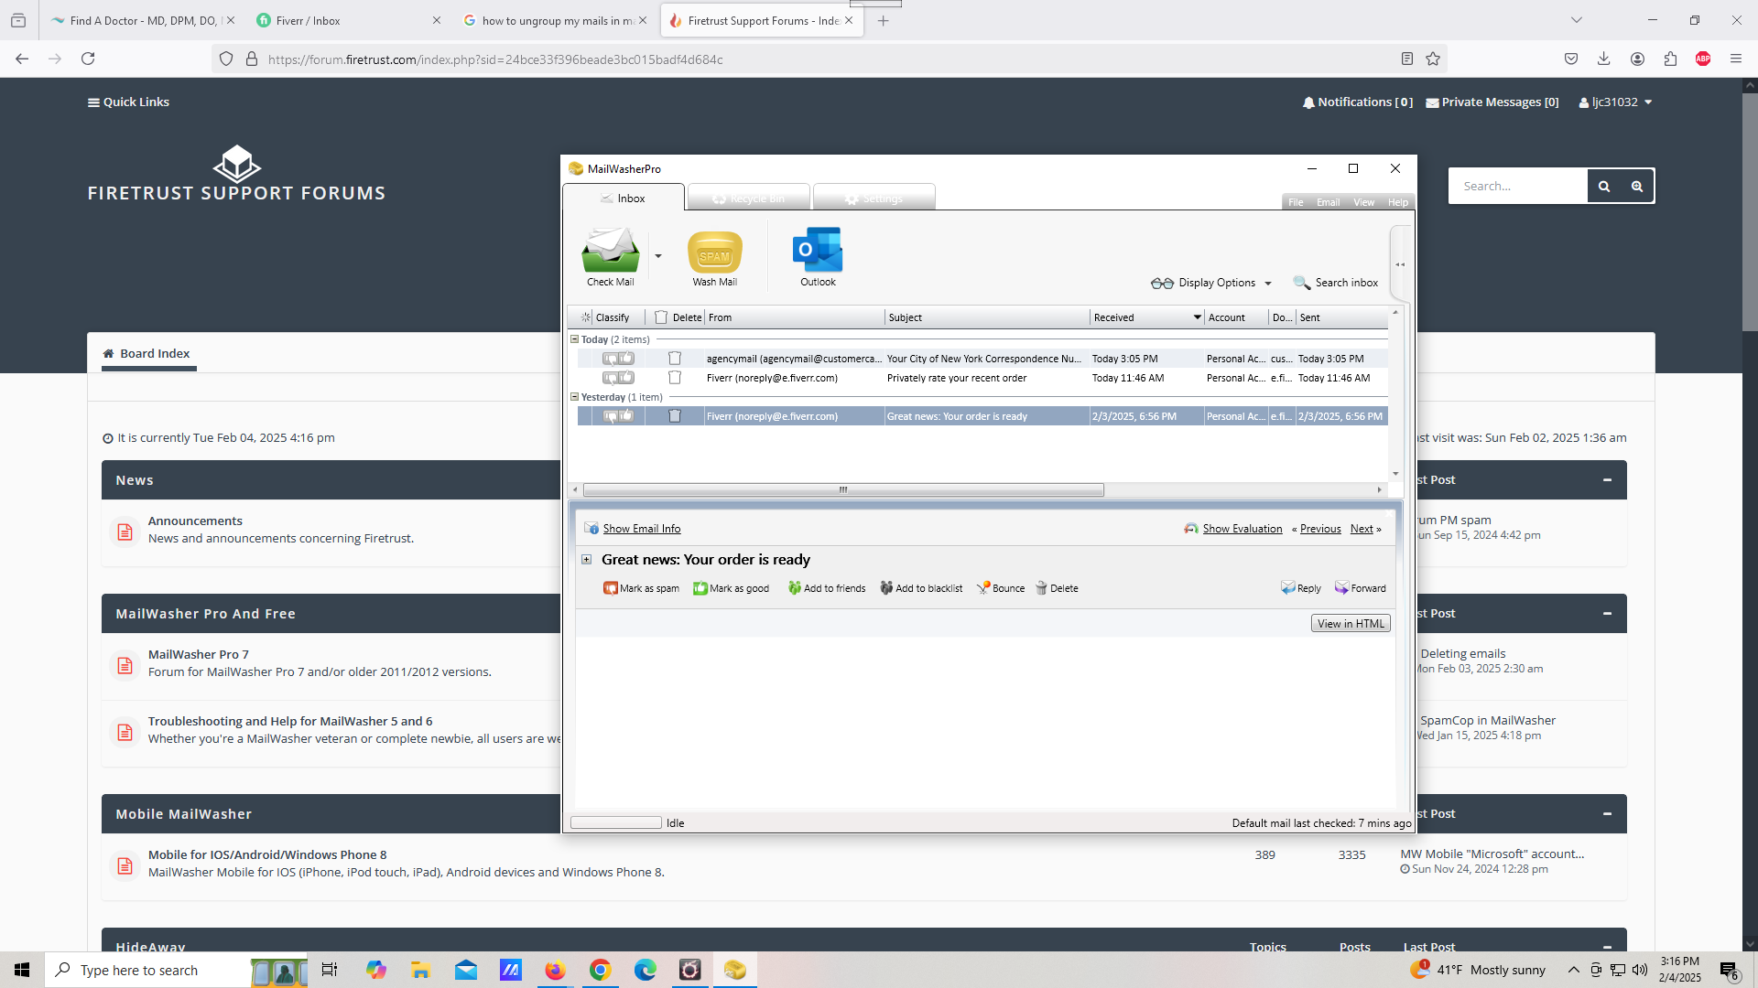Image resolution: width=1758 pixels, height=988 pixels.
Task: Bookmark this page with the star icon
Action: pos(1433,59)
